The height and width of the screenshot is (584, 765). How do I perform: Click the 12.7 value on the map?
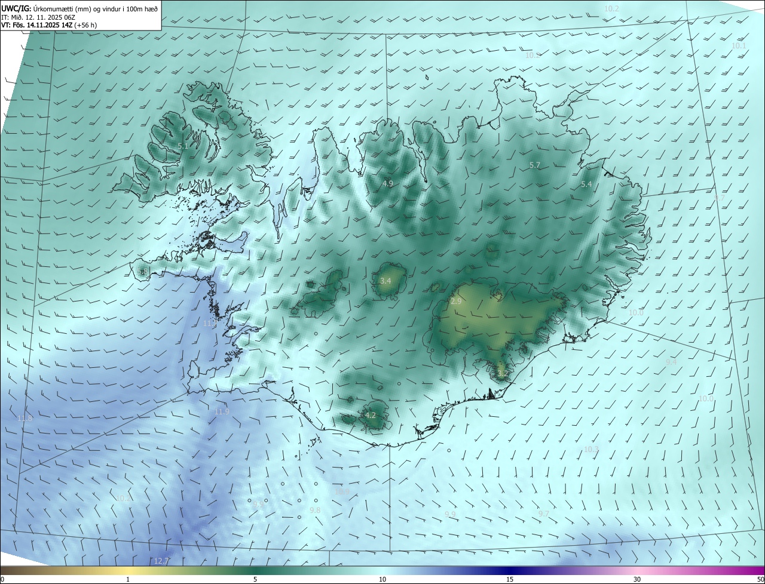(161, 561)
